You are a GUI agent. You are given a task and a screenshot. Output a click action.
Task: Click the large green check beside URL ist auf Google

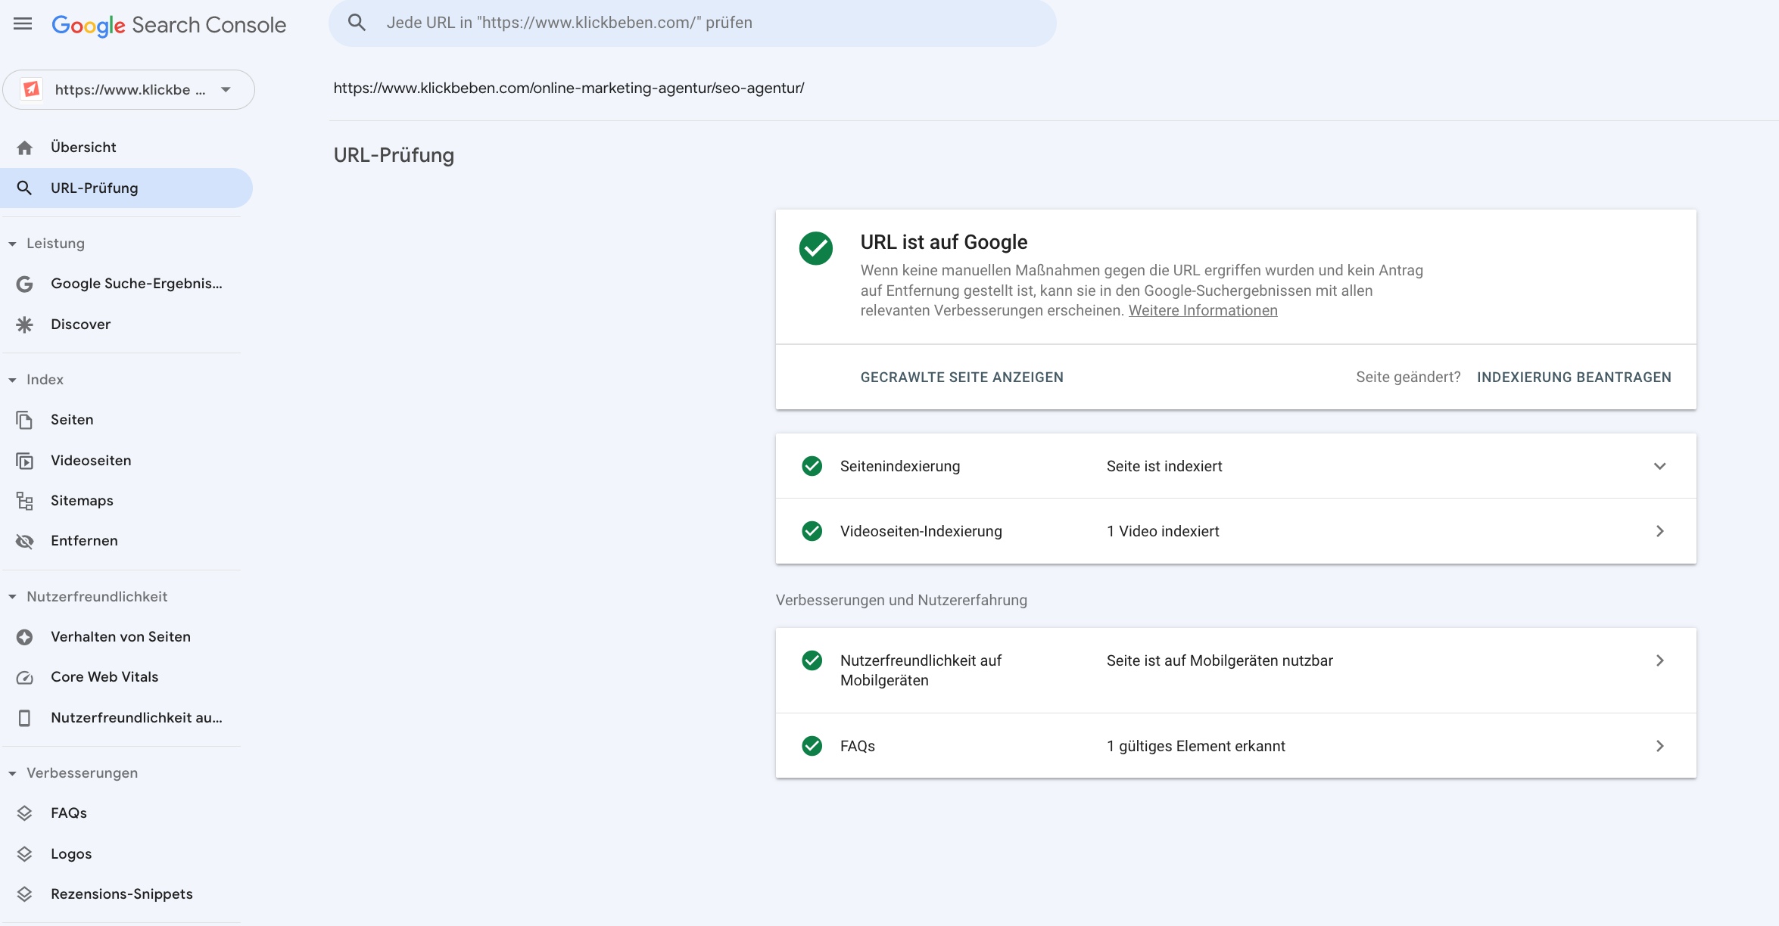[816, 248]
